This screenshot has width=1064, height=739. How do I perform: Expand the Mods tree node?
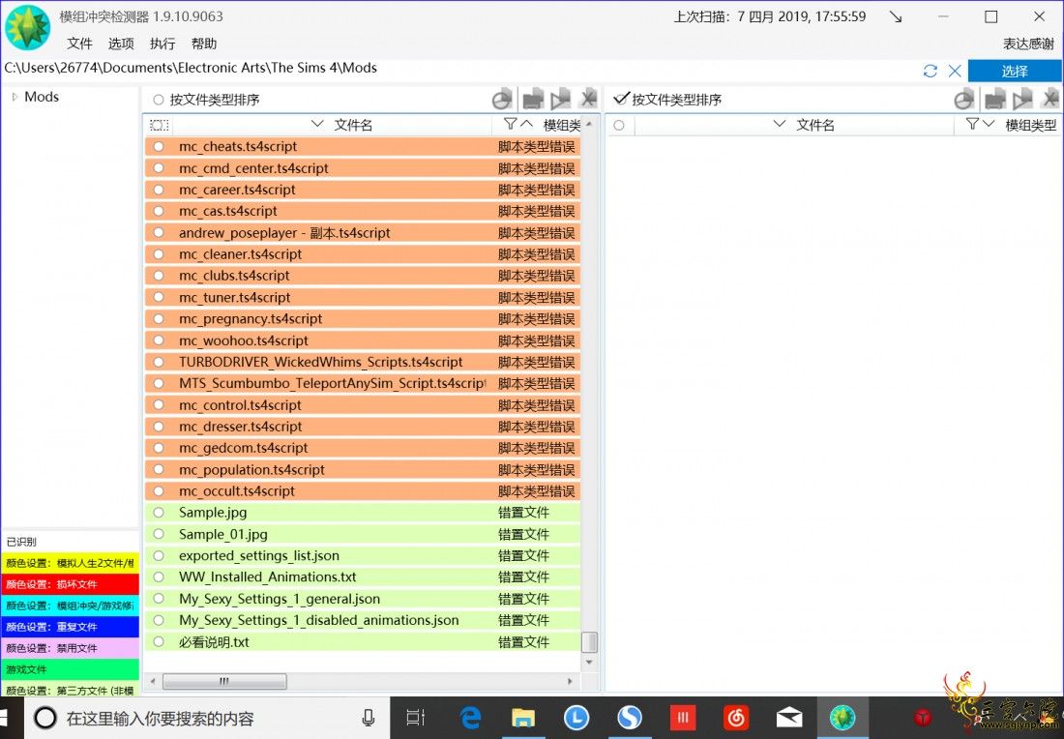click(15, 97)
